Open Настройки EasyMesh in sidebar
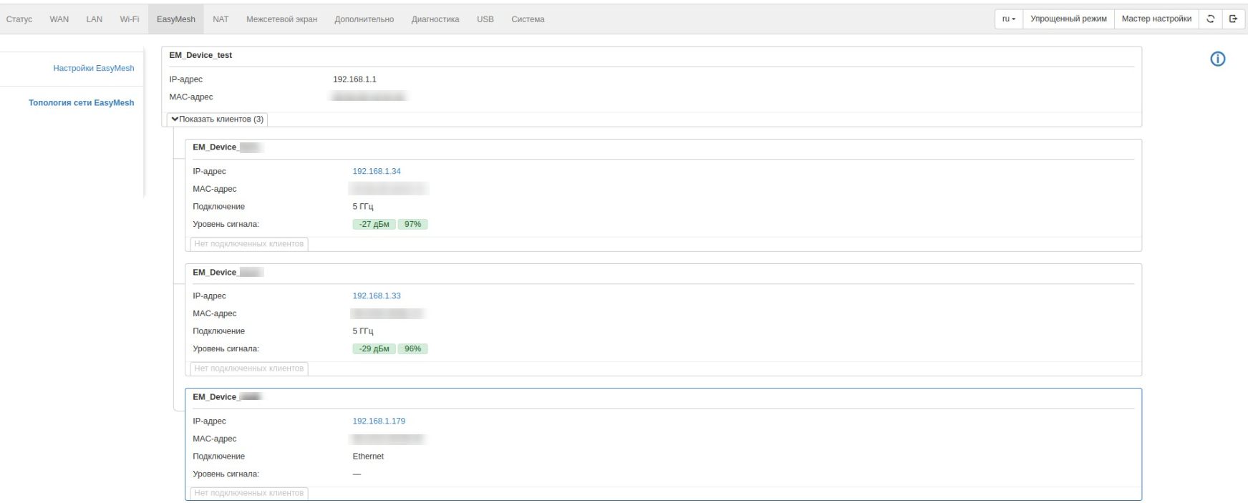Image resolution: width=1248 pixels, height=503 pixels. pos(94,69)
